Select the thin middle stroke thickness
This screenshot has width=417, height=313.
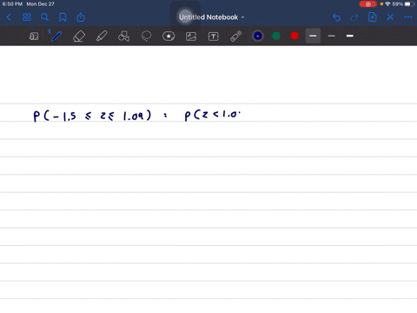click(x=332, y=36)
